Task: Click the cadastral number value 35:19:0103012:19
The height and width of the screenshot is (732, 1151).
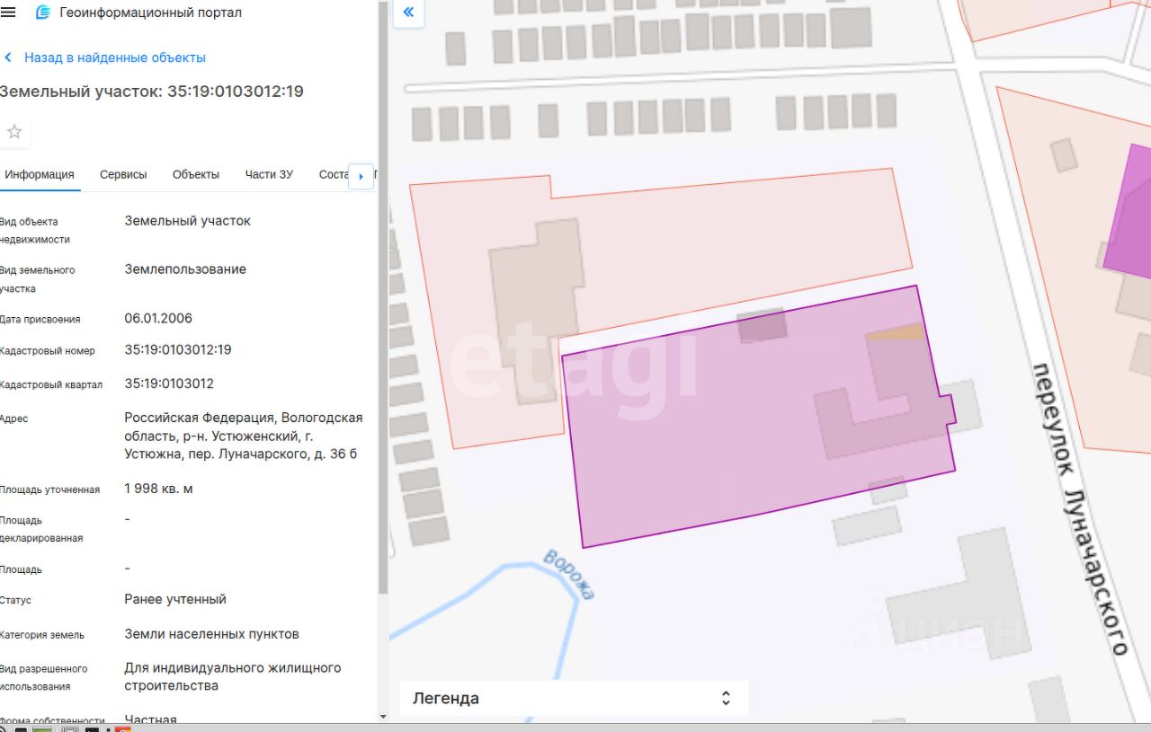Action: 178,349
